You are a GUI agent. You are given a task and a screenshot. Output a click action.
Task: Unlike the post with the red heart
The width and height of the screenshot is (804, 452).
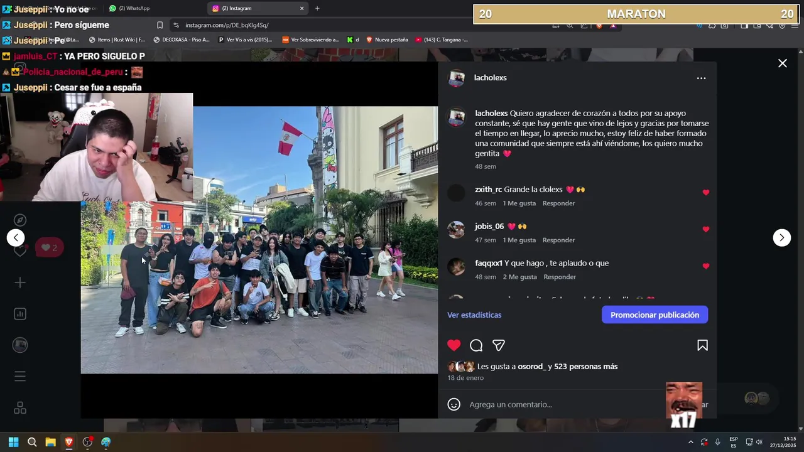click(454, 345)
